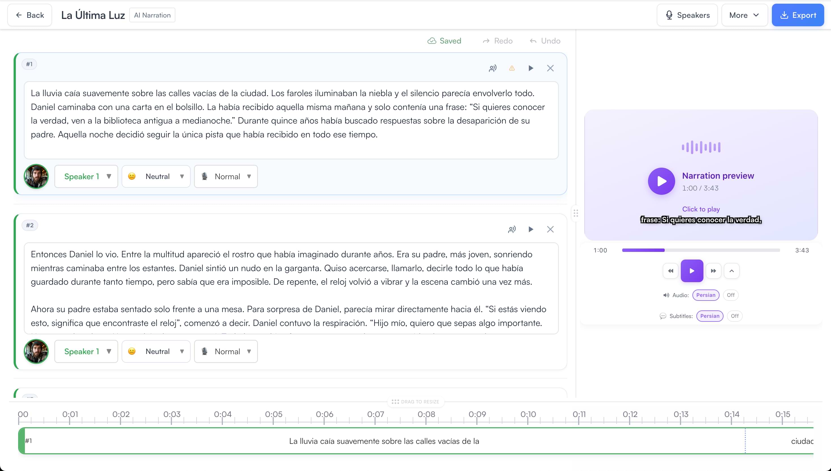
Task: Go Back to the previous page
Action: point(30,15)
